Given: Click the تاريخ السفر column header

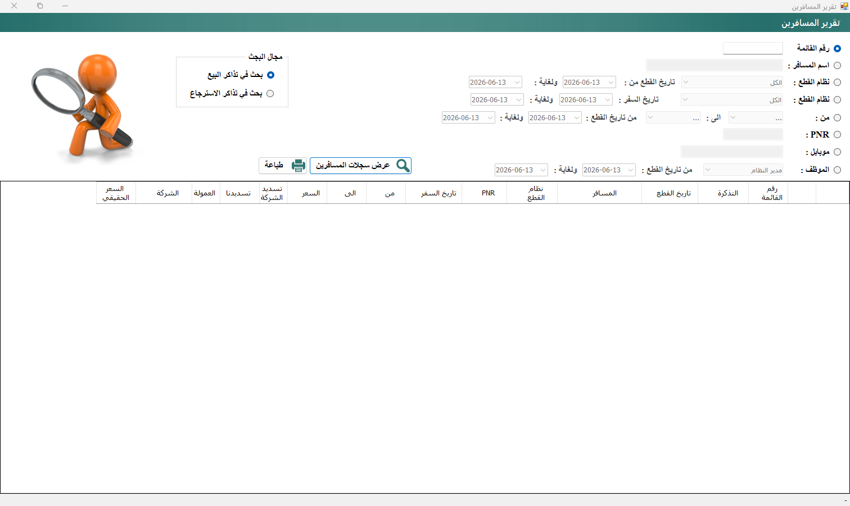Looking at the screenshot, I should click(x=433, y=193).
